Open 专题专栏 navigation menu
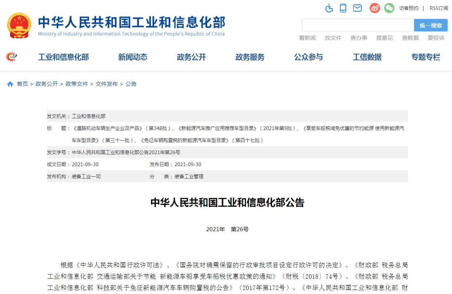The width and height of the screenshot is (452, 294). tap(426, 57)
